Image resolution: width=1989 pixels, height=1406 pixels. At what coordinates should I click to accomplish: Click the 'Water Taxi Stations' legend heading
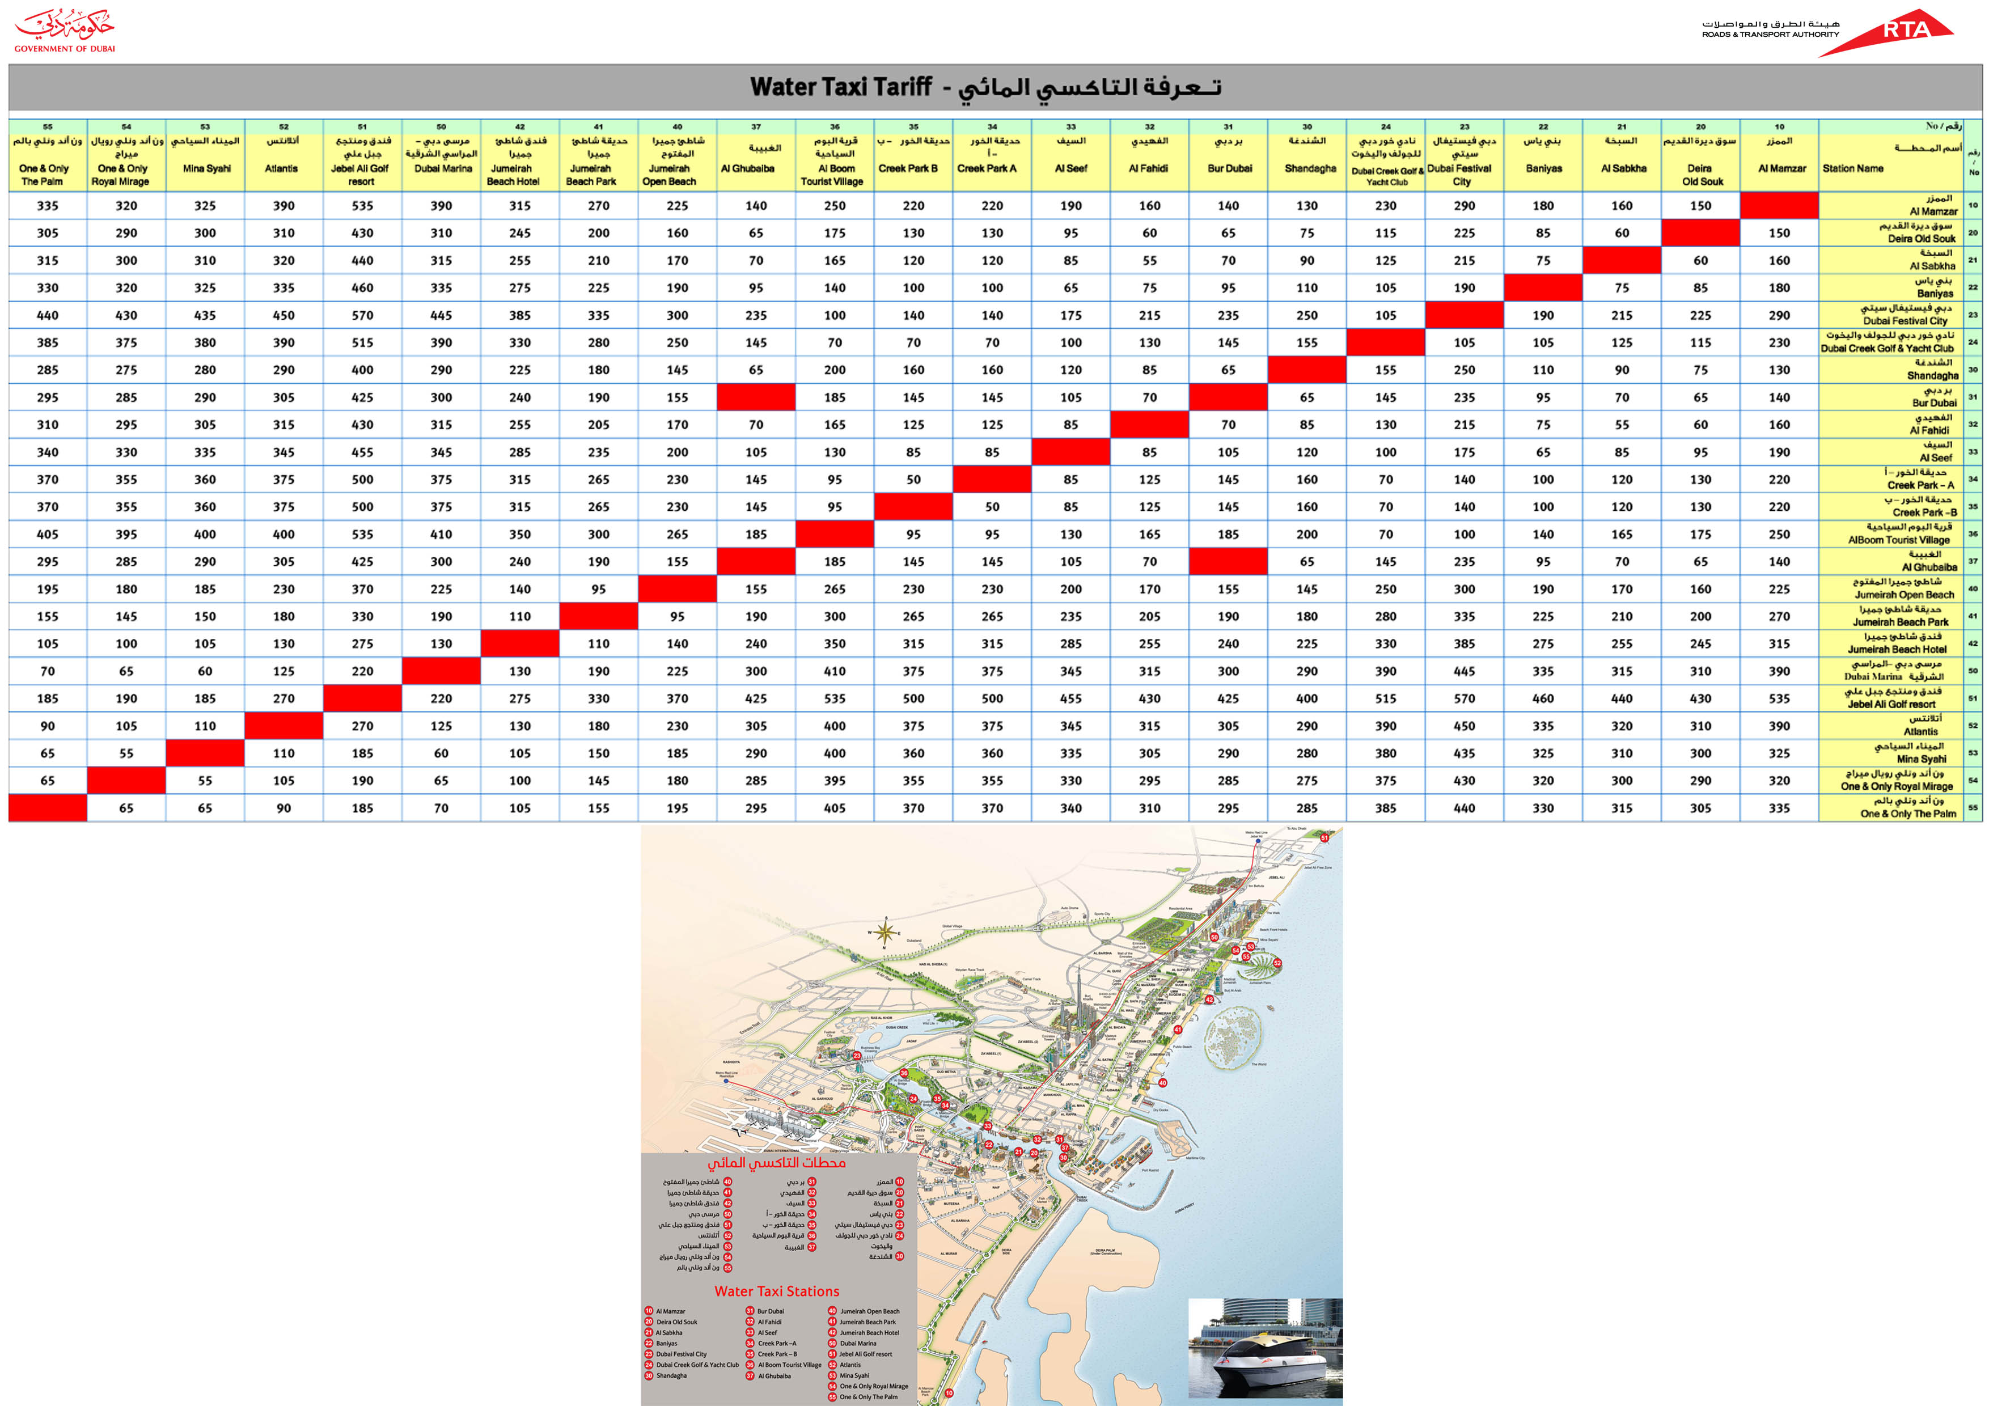coord(777,1291)
